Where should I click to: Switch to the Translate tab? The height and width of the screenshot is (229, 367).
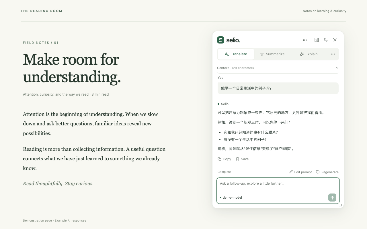point(236,54)
